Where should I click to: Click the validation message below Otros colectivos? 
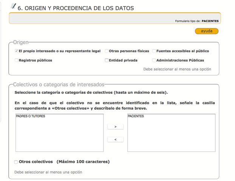point(48,172)
